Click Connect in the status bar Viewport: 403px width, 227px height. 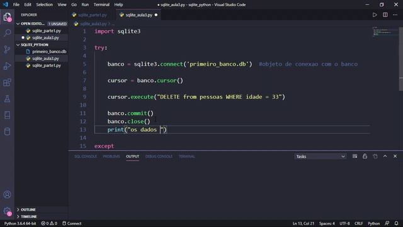tap(72, 223)
